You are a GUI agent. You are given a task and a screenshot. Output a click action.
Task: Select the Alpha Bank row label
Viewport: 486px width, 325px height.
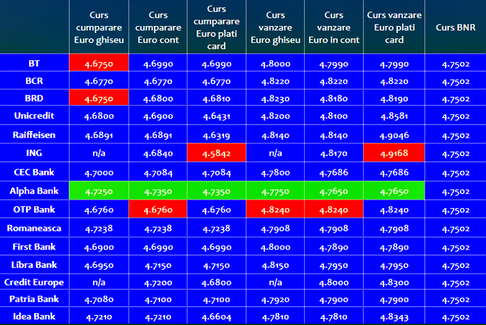(x=34, y=191)
